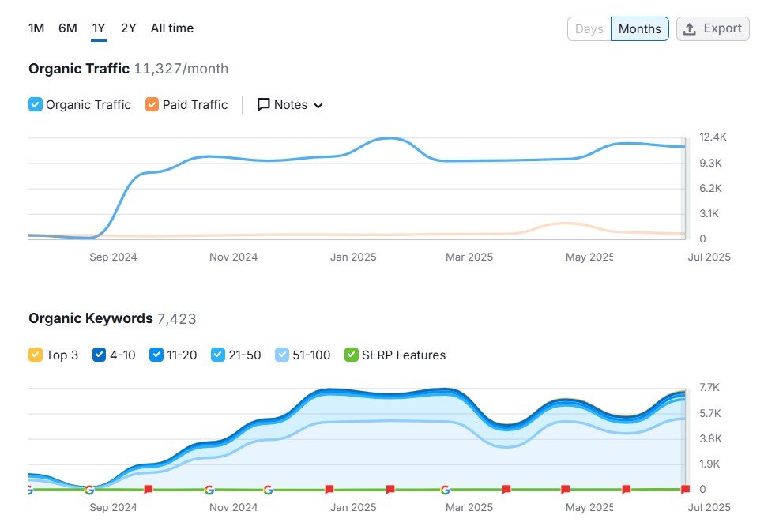This screenshot has height=530, width=764.
Task: Choose the 2Y time range
Action: (x=129, y=28)
